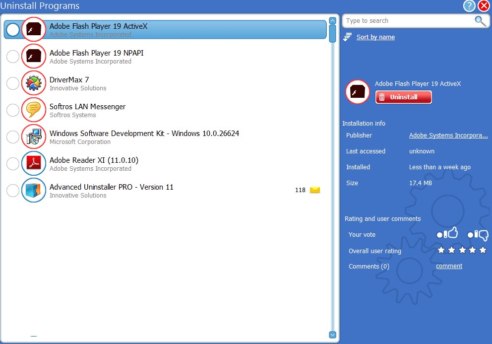This screenshot has height=344, width=492.
Task: Click the scroll up arrow of program list
Action: (x=333, y=21)
